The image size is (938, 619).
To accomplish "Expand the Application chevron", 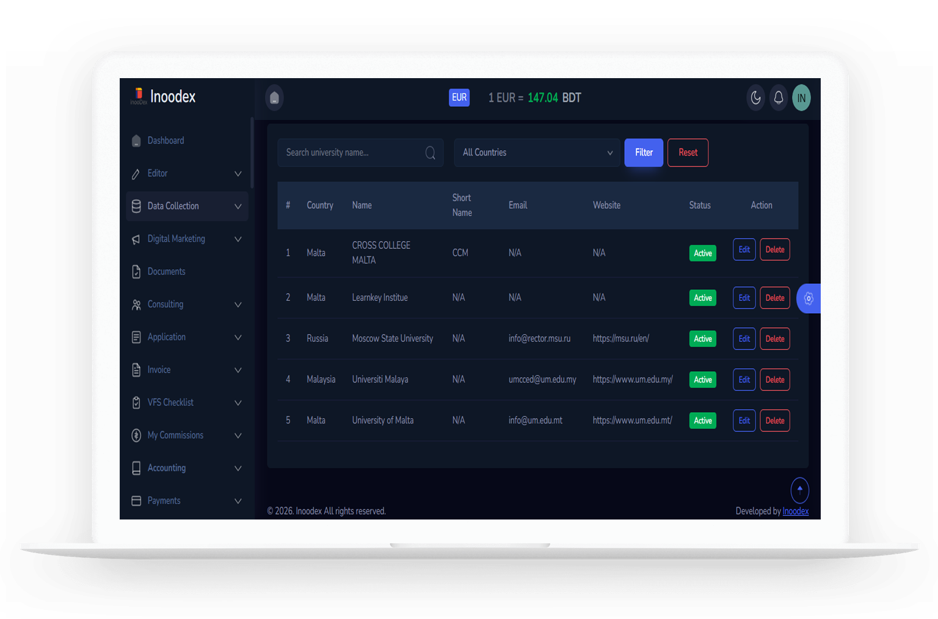I will pyautogui.click(x=238, y=337).
